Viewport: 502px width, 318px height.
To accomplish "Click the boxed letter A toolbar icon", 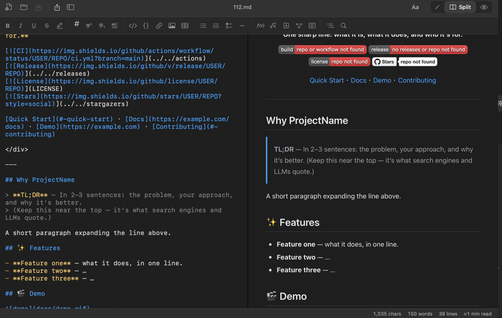I will tap(286, 25).
